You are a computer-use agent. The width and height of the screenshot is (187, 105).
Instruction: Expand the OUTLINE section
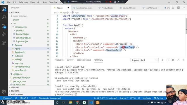30,87
